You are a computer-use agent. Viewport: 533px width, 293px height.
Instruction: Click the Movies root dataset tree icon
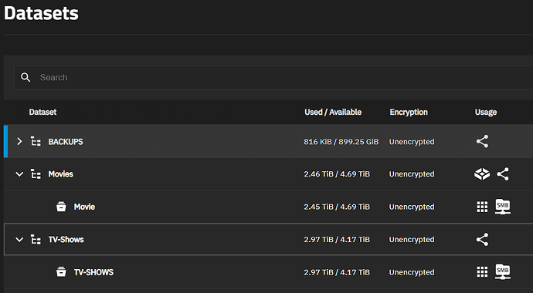(36, 174)
